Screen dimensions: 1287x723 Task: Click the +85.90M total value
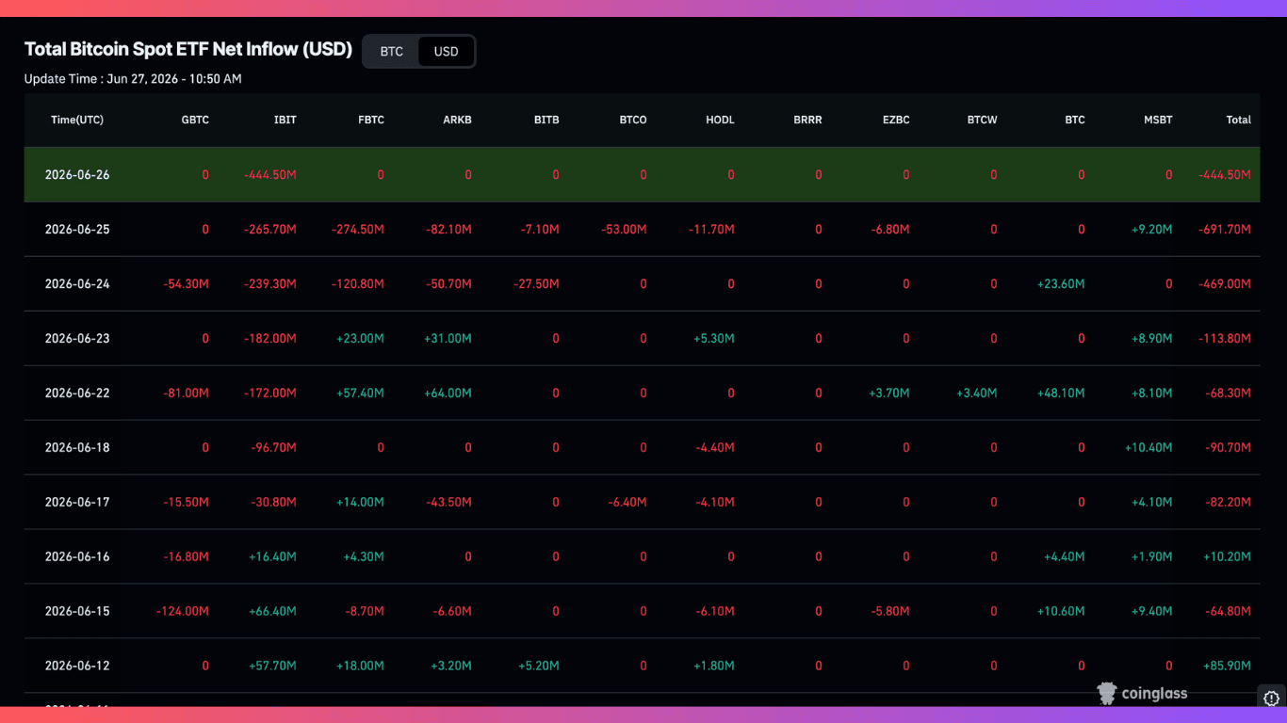[1228, 666]
